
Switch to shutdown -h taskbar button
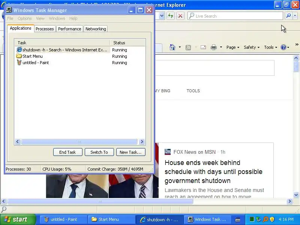point(159,219)
